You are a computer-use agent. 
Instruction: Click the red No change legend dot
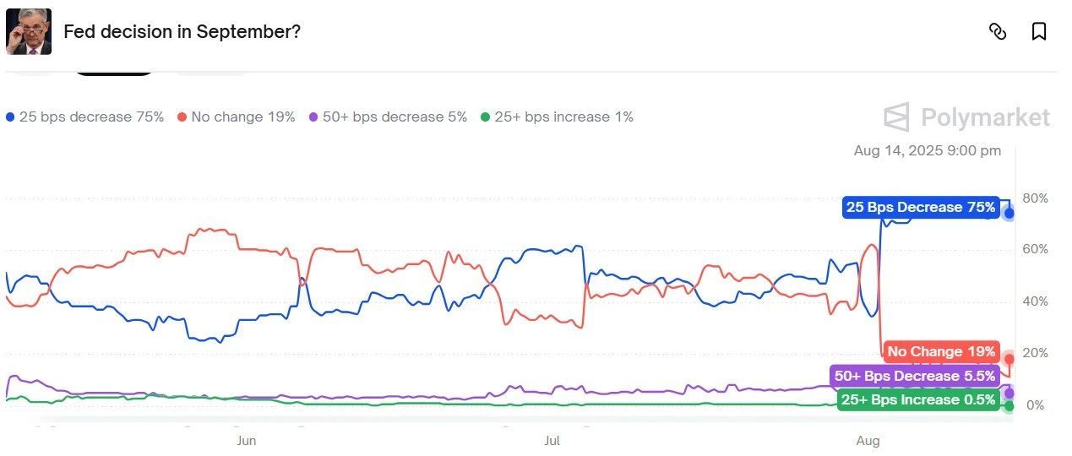pos(182,117)
